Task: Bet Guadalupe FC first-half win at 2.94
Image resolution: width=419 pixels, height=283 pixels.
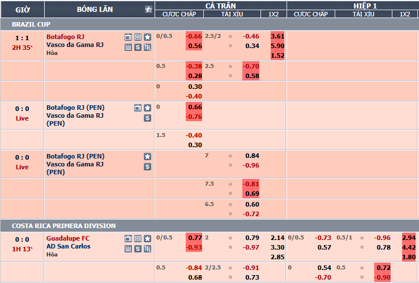Action: (x=409, y=238)
